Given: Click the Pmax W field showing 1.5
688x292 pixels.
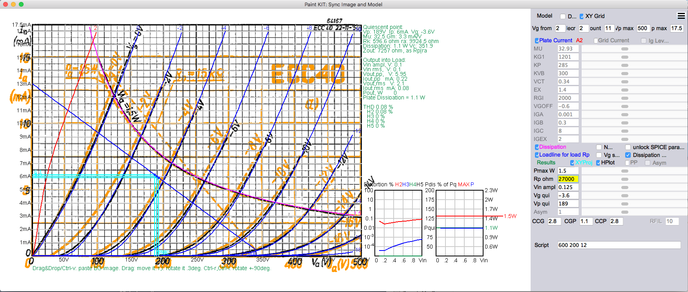Looking at the screenshot, I should click(568, 171).
